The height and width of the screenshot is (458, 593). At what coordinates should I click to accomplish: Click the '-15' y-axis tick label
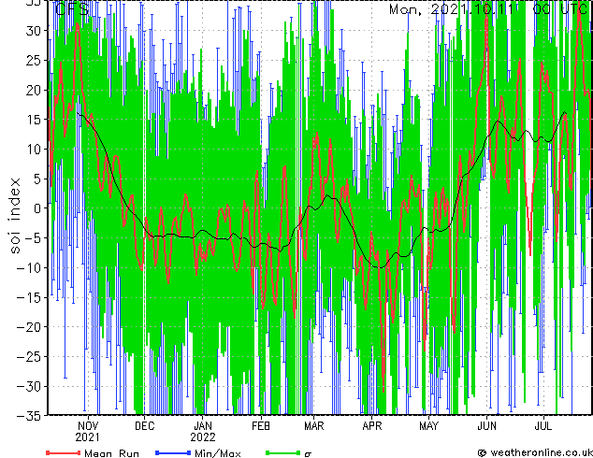[x=29, y=297]
